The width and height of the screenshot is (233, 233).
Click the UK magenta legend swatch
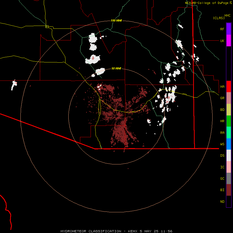(x=229, y=41)
